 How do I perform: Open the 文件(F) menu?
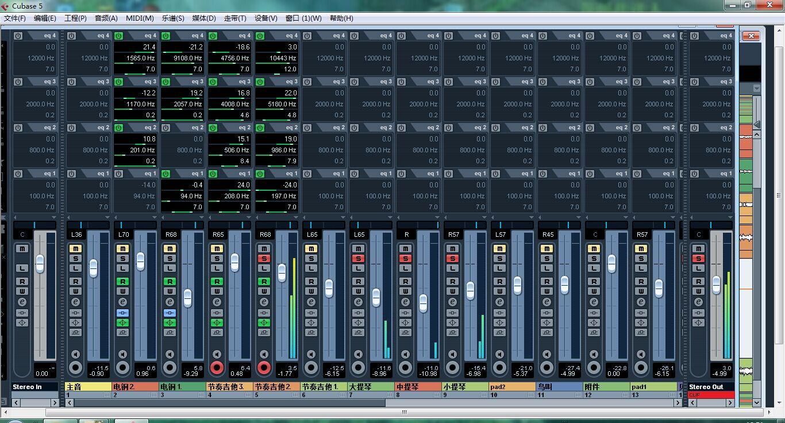pyautogui.click(x=15, y=18)
